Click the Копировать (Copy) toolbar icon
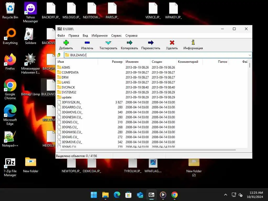Image resolution: width=268 pixels, height=201 pixels. pos(129,43)
